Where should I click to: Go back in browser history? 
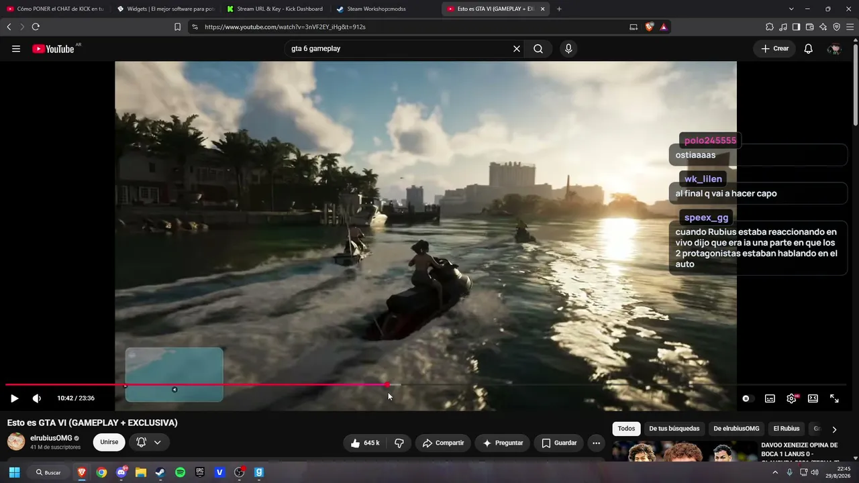pos(9,27)
